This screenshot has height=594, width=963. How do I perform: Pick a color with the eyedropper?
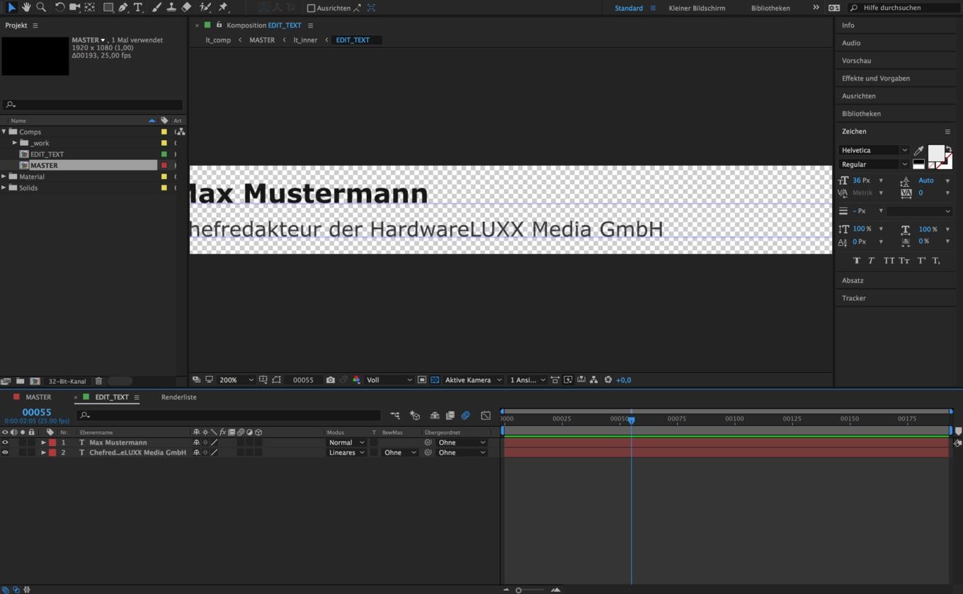(918, 150)
